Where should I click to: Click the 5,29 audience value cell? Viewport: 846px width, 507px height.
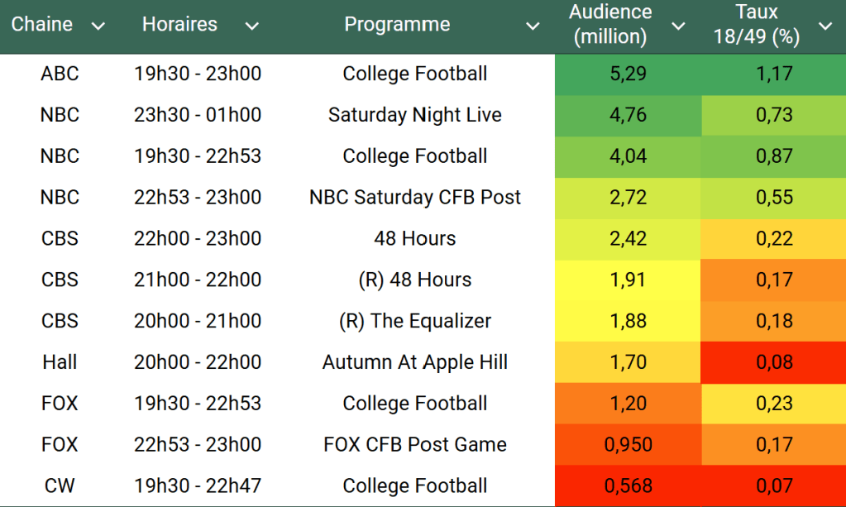628,74
